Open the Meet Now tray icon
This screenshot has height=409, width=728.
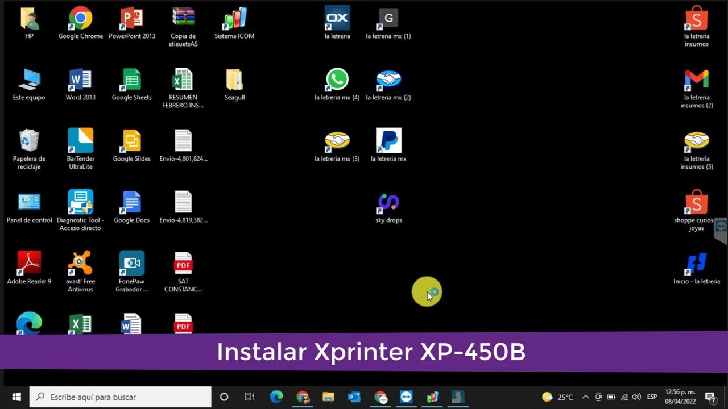tap(598, 397)
